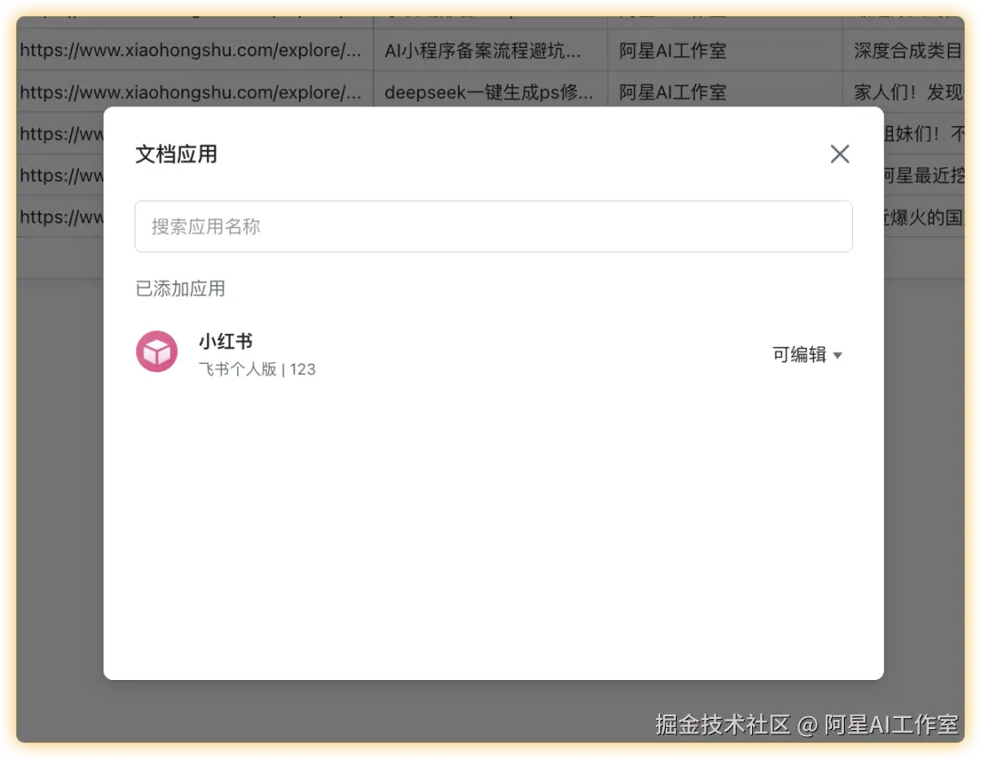Click the 小红书 pink cube app icon
This screenshot has width=981, height=759.
[156, 352]
